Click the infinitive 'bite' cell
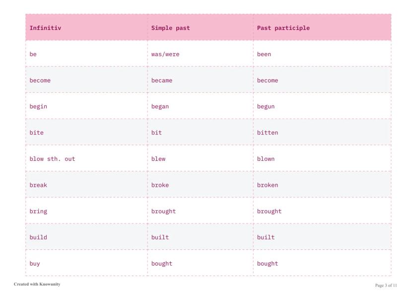411x291 pixels. (37, 133)
